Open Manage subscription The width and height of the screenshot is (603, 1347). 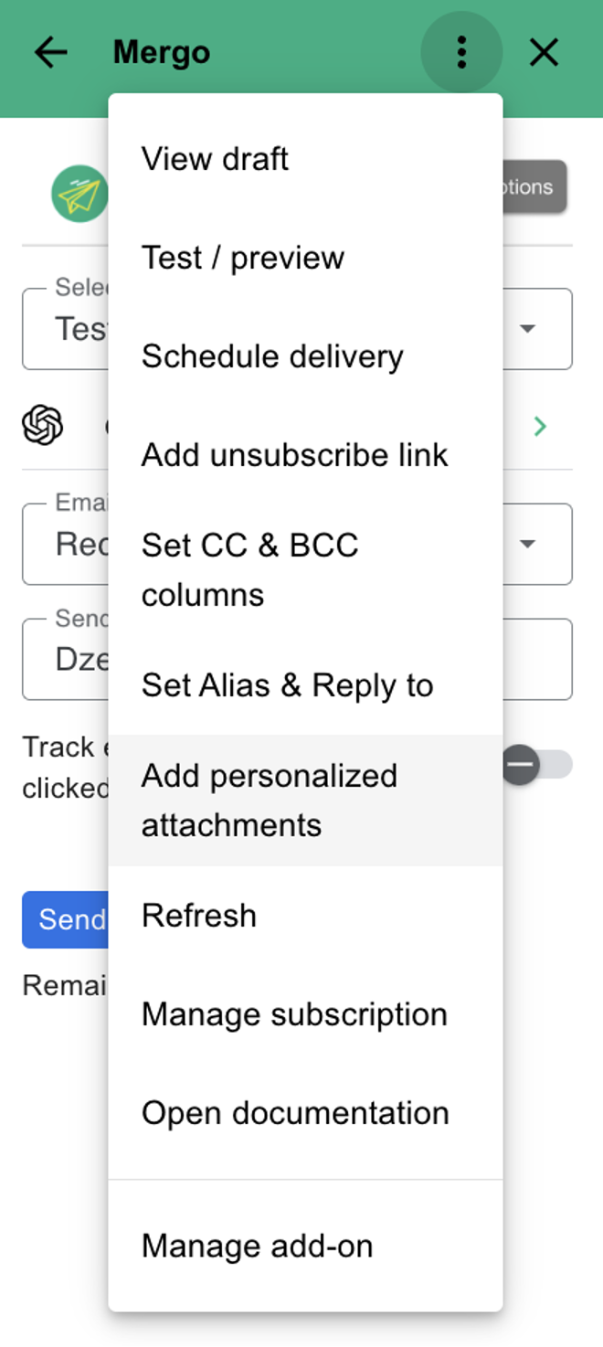coord(293,1013)
